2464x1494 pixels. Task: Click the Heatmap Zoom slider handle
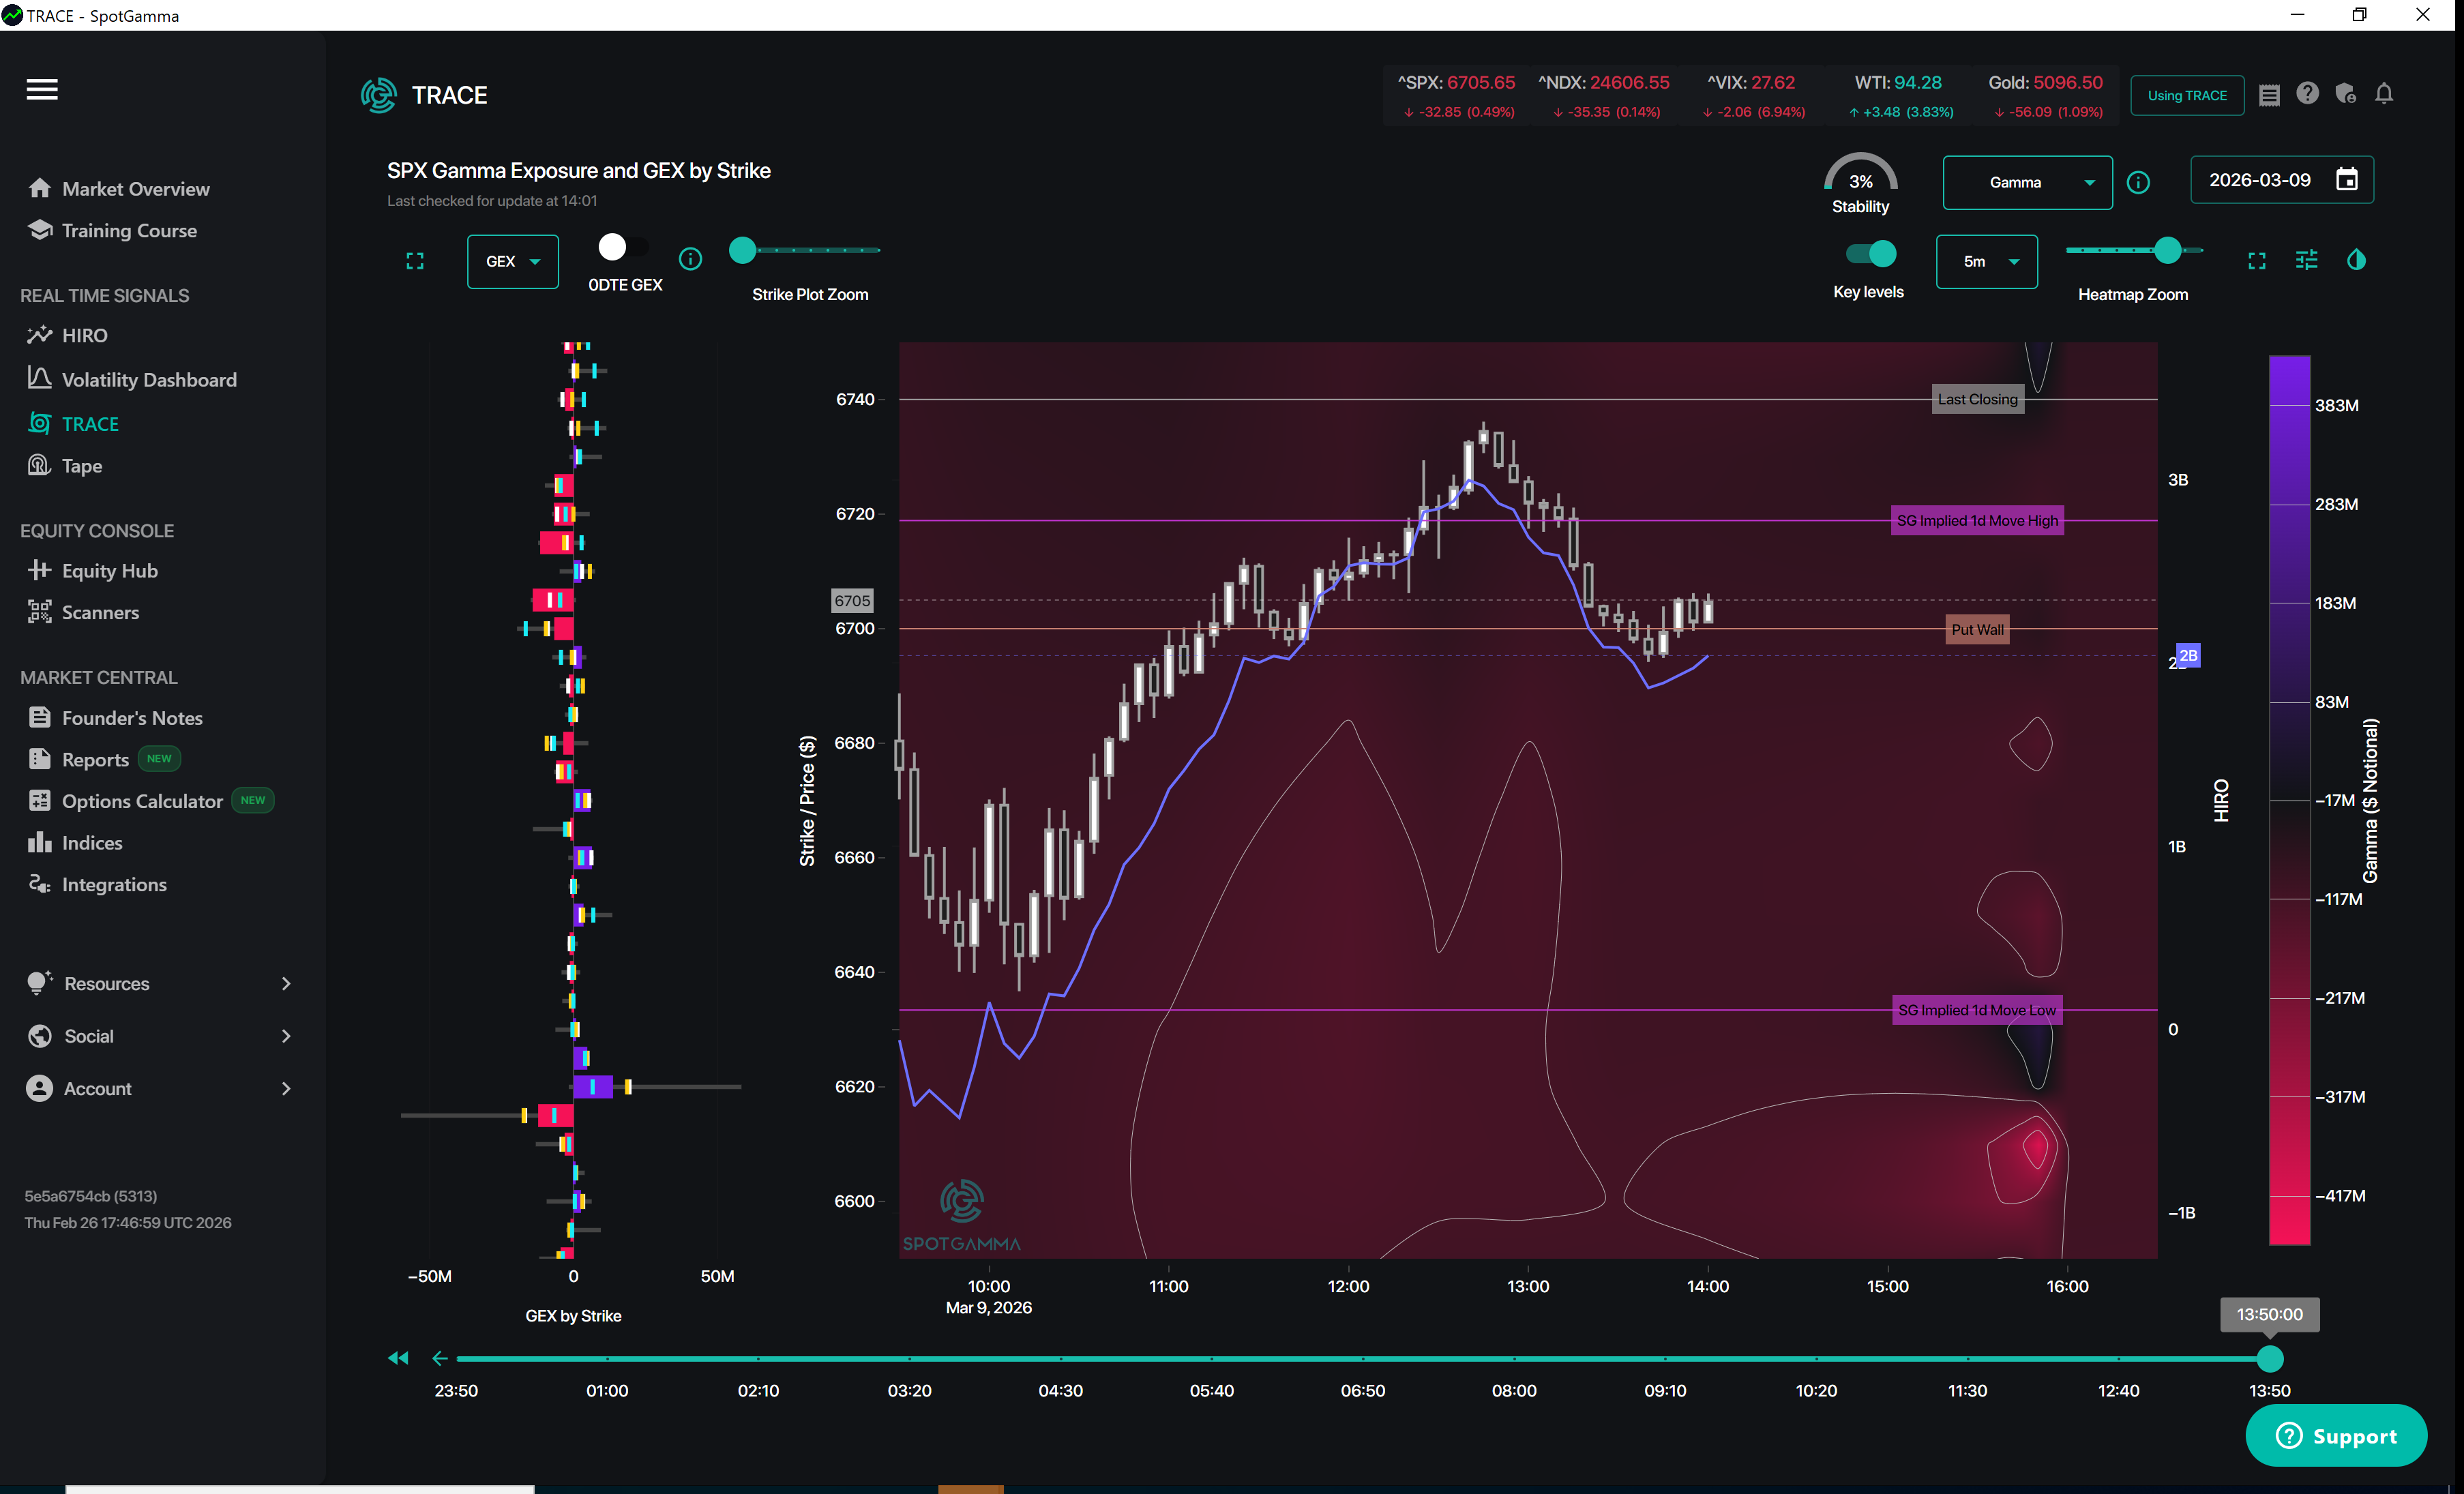coord(2167,250)
